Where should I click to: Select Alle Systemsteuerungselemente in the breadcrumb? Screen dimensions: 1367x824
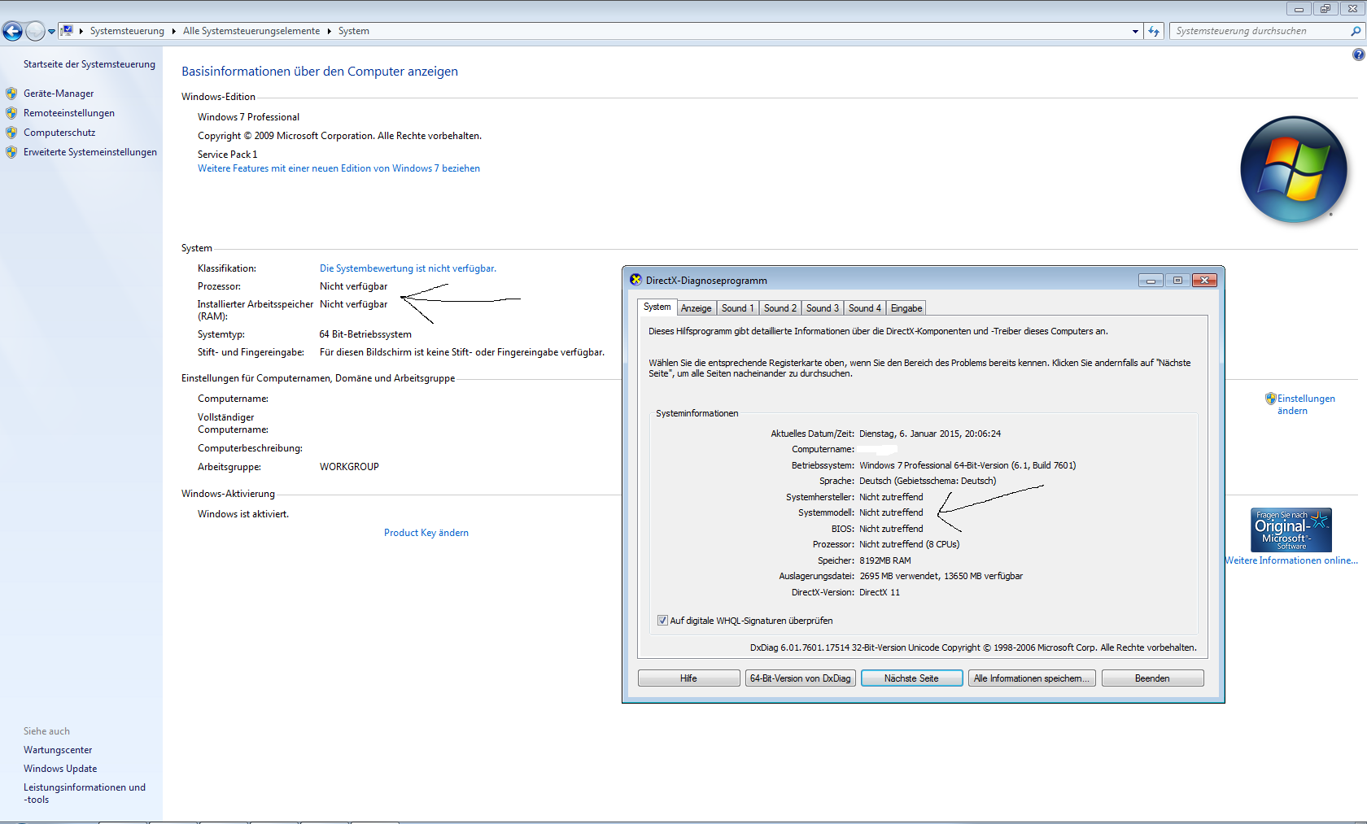(x=251, y=31)
